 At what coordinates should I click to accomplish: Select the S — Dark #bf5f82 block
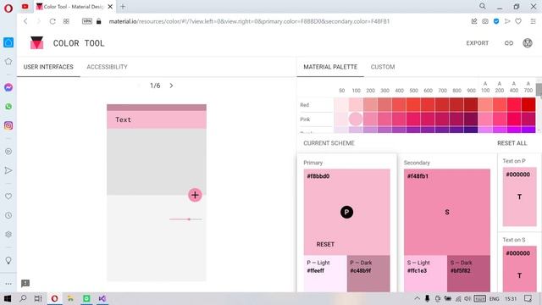(x=468, y=274)
